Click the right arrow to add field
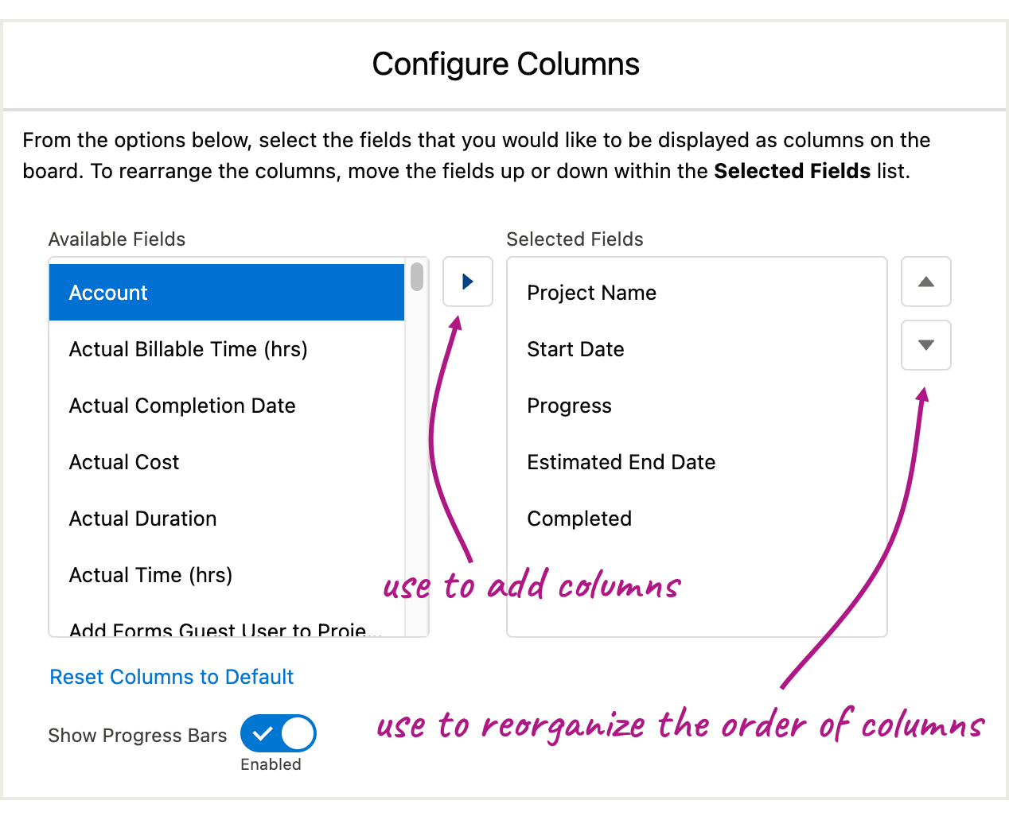Viewport: 1009px width, 816px height. tap(468, 282)
